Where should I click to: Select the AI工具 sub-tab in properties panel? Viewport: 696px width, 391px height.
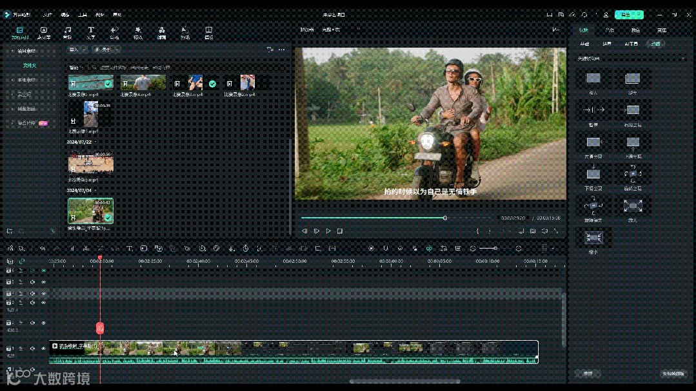[631, 44]
